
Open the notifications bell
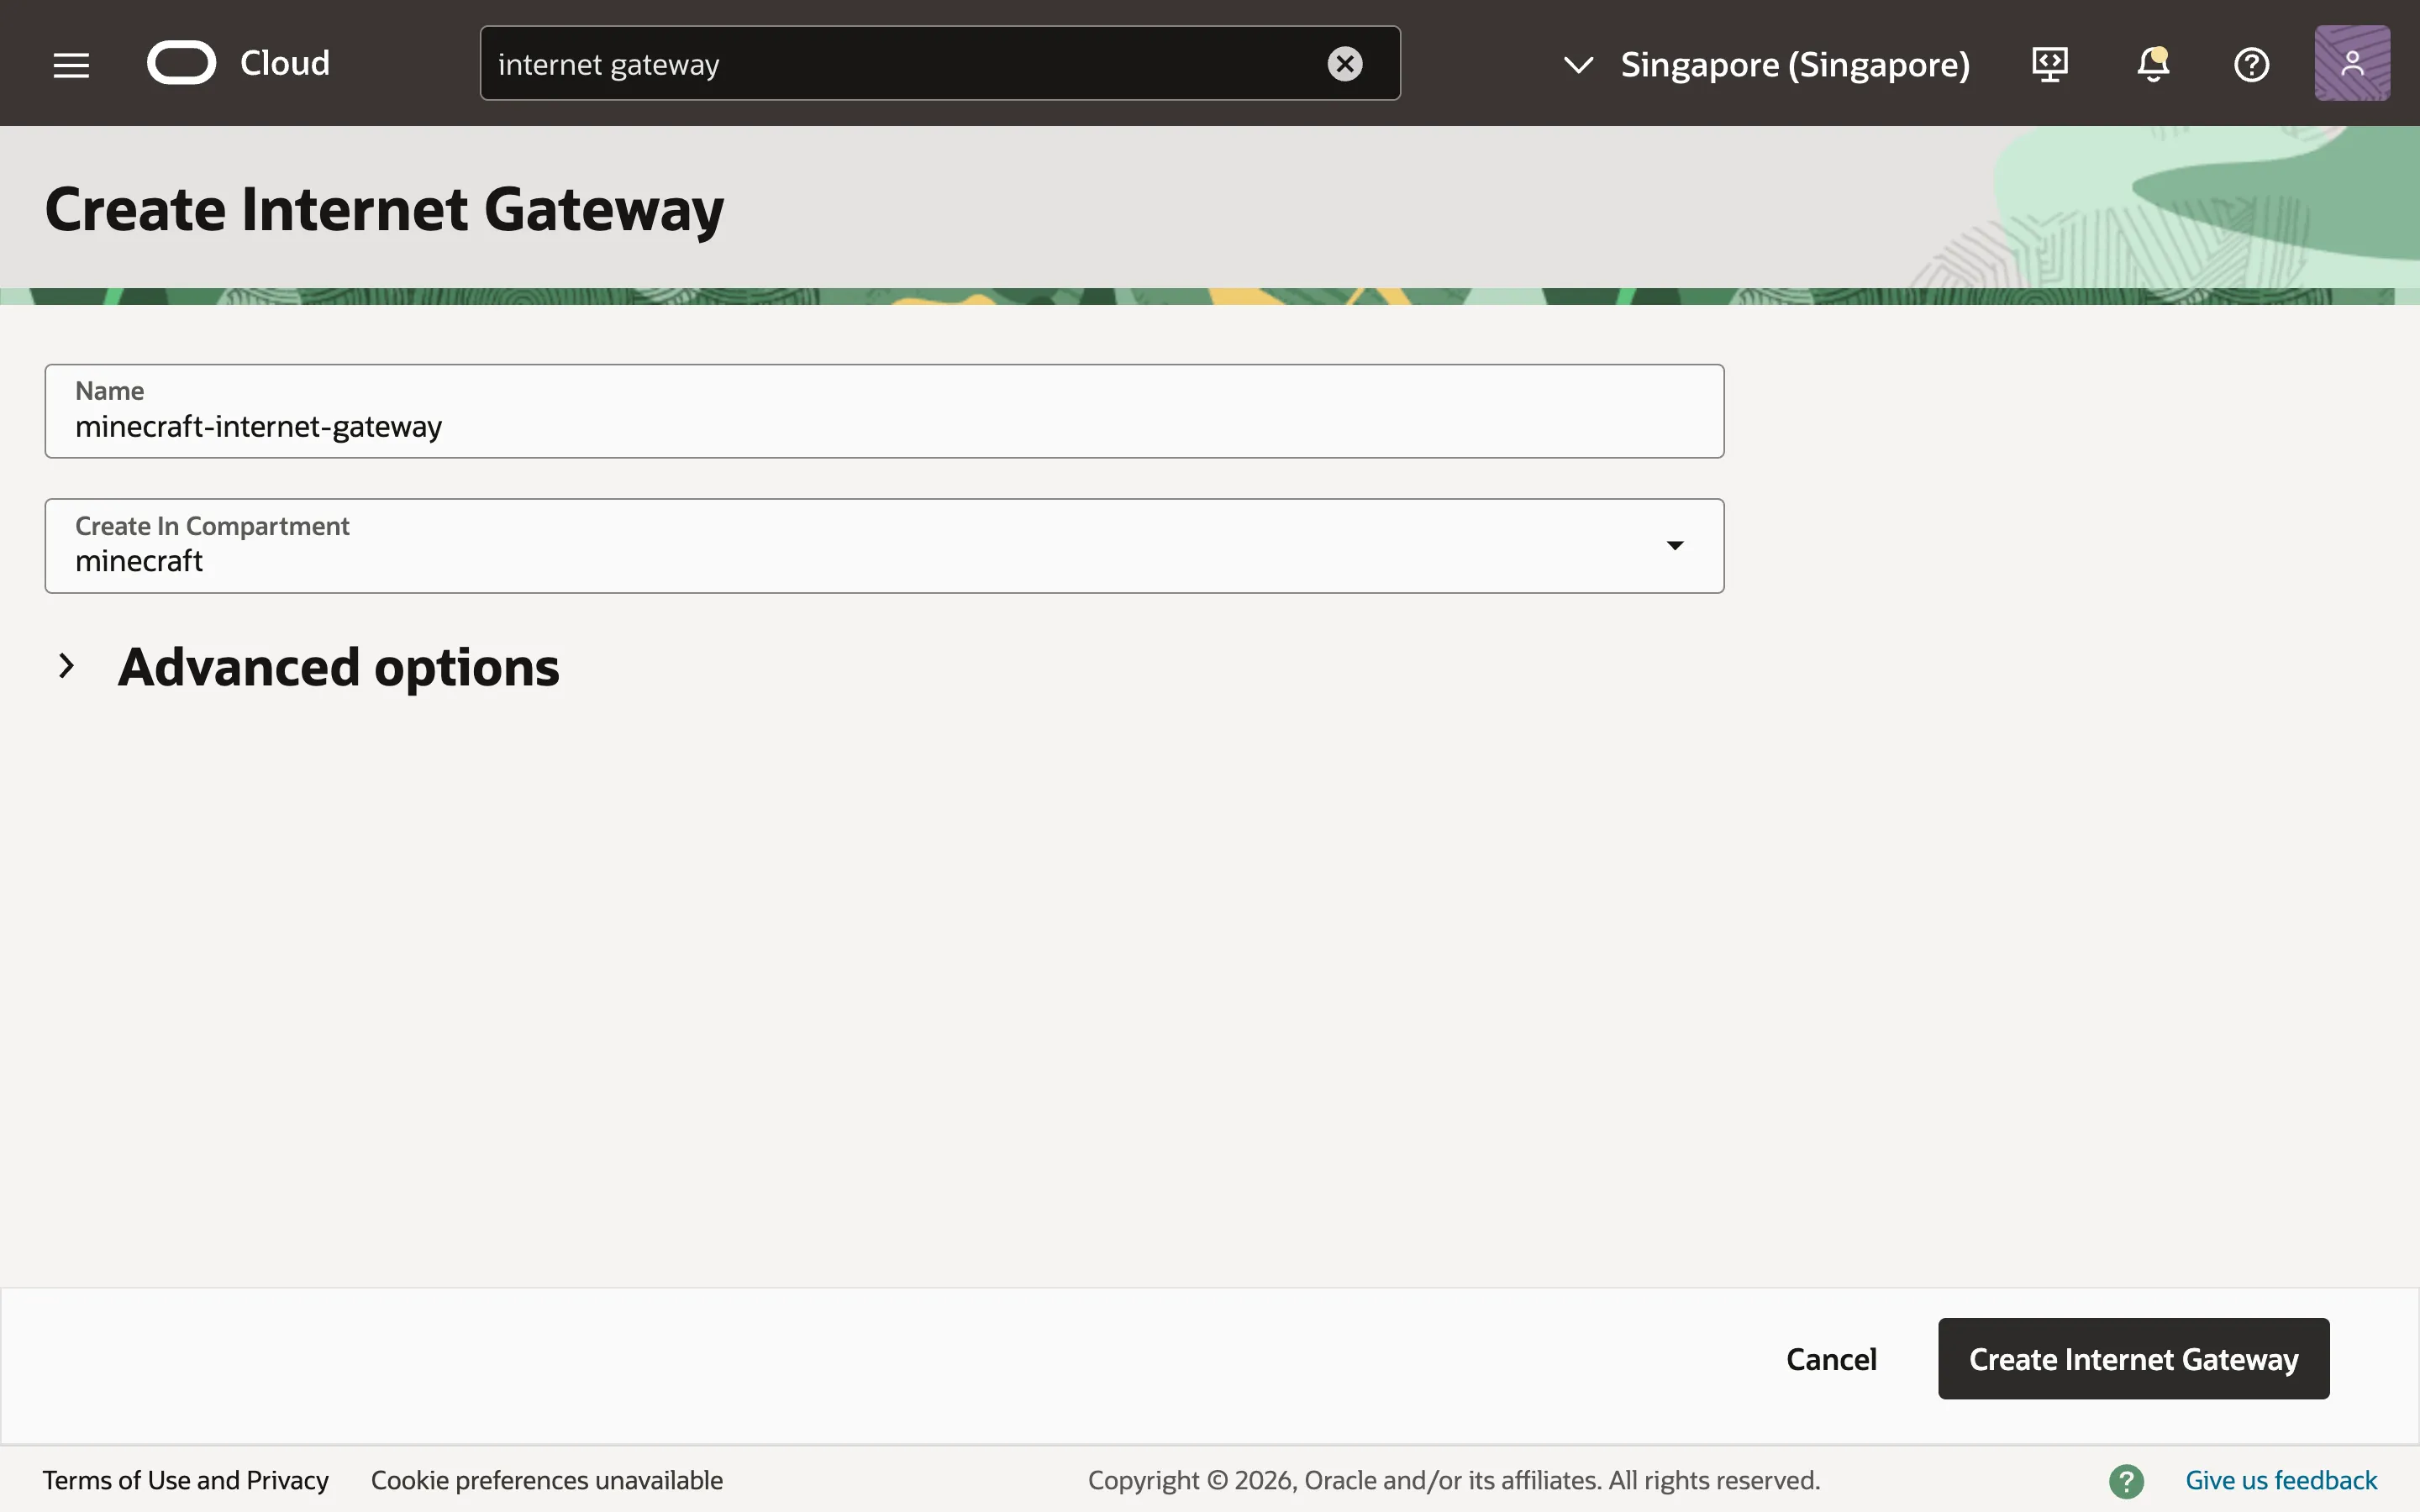2151,63
